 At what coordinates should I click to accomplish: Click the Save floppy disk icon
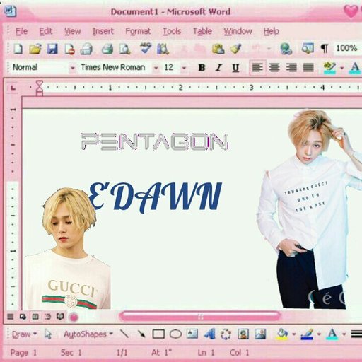52,49
